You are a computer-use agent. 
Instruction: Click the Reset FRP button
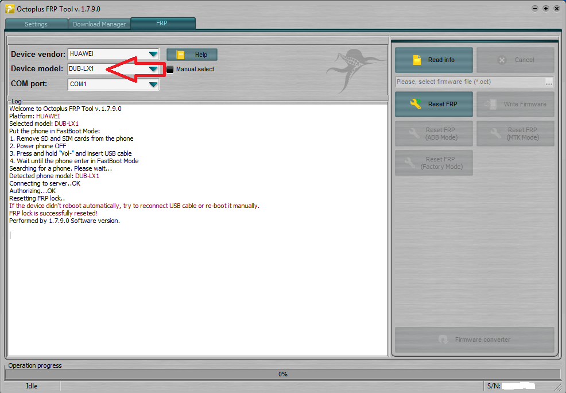(x=434, y=104)
